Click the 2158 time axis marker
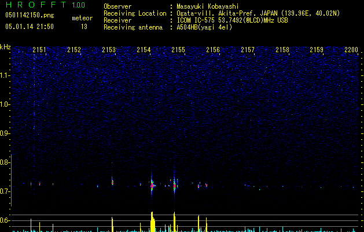 (282, 49)
